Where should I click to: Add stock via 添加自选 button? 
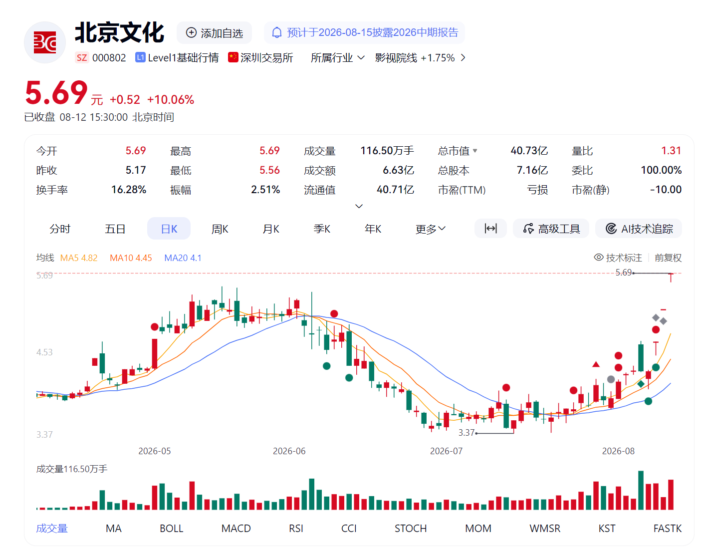215,33
